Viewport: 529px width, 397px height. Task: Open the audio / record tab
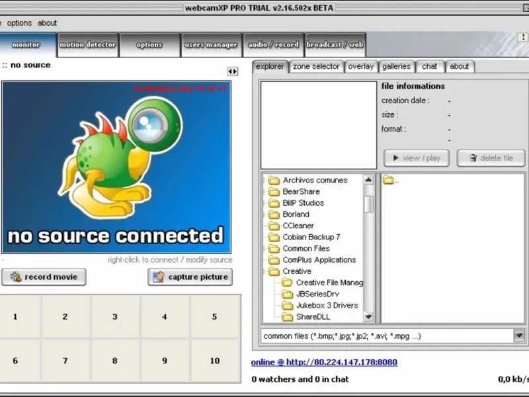click(x=273, y=44)
